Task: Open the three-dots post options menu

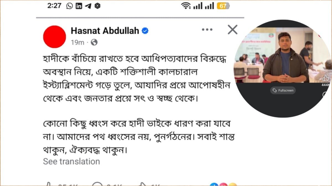Action: point(207,30)
